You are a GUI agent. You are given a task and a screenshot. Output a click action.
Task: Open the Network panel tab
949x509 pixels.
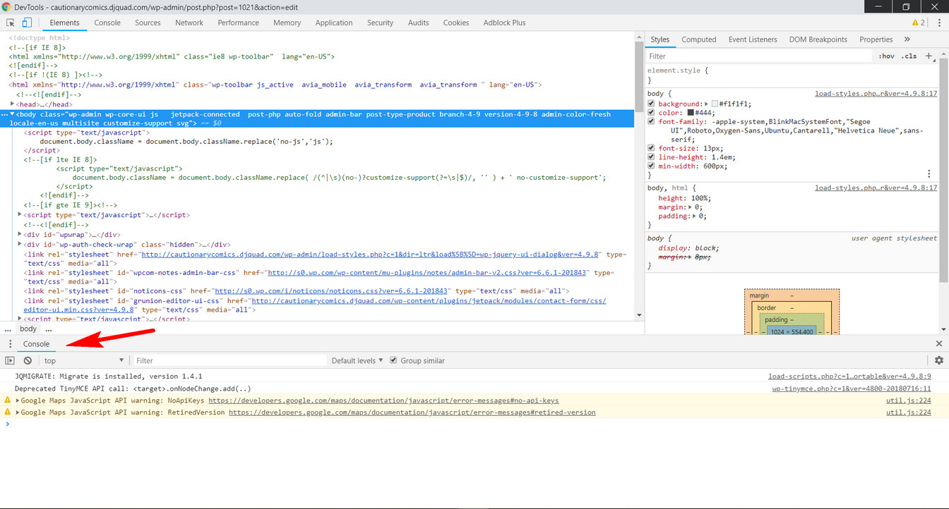click(x=189, y=23)
